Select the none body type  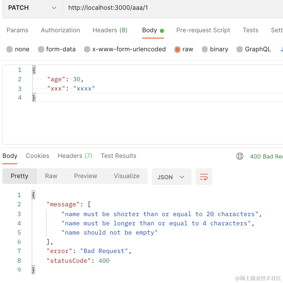click(x=10, y=49)
